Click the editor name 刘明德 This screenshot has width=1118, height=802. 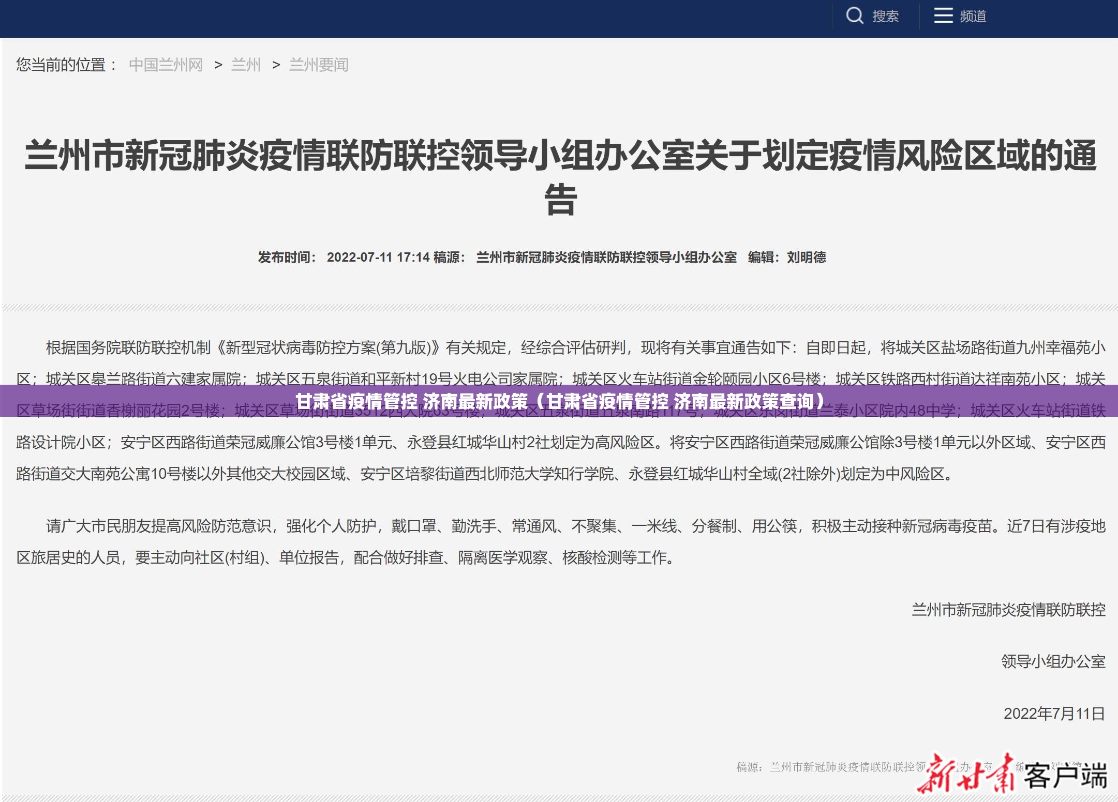coord(806,258)
